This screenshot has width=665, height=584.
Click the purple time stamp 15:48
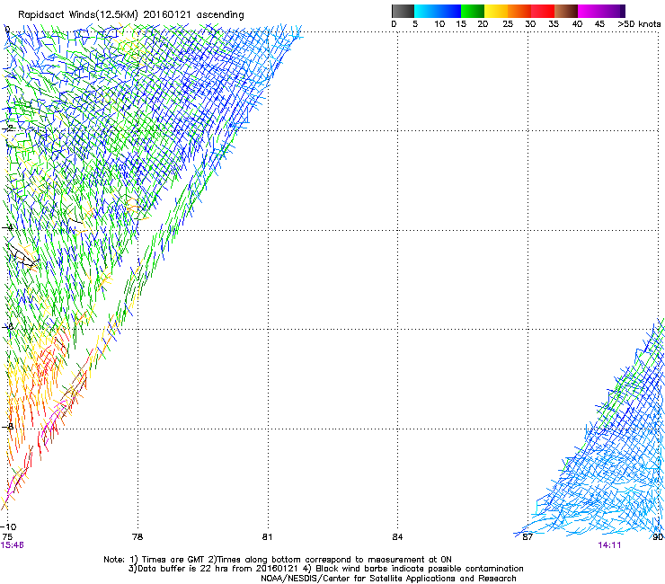coord(13,545)
